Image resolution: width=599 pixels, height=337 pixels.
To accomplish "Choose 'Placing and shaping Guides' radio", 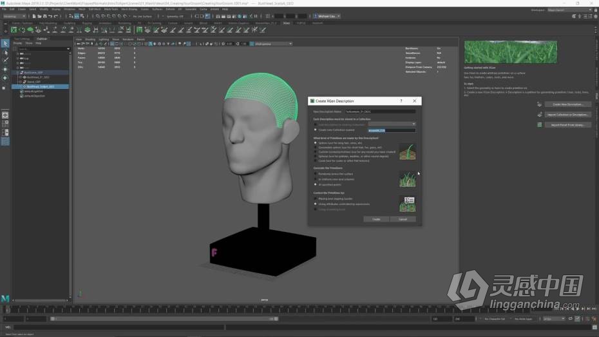I will [x=316, y=199].
